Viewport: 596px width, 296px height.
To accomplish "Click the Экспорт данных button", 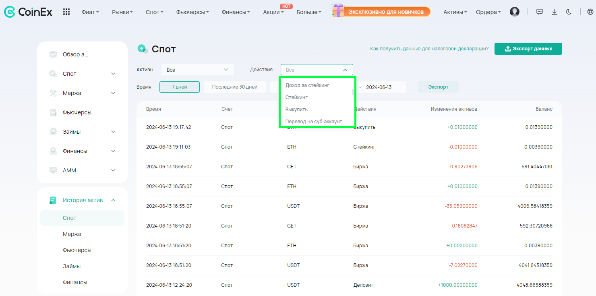I will pos(528,49).
